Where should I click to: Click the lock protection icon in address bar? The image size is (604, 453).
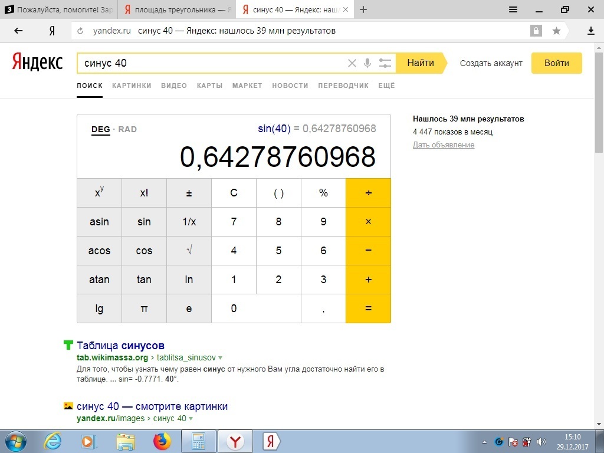tap(536, 31)
